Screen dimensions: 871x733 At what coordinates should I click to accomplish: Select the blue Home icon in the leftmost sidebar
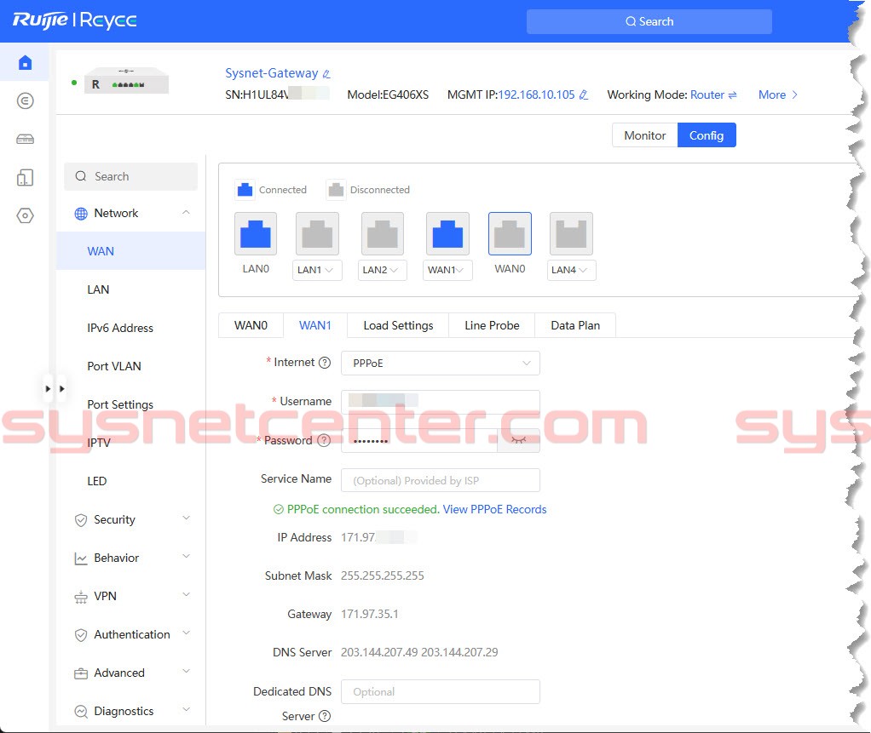point(24,62)
